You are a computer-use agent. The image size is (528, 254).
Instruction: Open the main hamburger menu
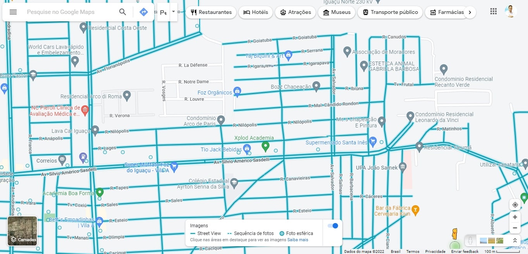click(x=13, y=12)
